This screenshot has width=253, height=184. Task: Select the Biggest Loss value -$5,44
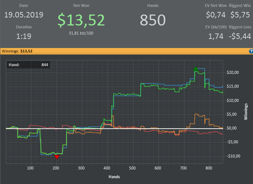click(x=240, y=36)
